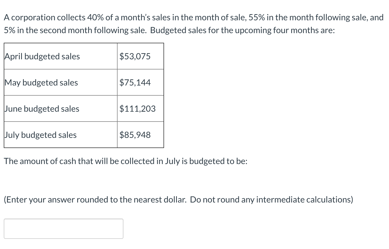Click the sentence "Budgeted sales for the upcoming four months are:"
389x249 pixels.
coord(242,30)
